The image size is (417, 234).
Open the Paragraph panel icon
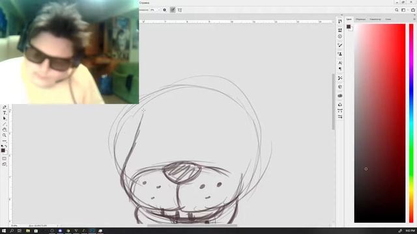coord(340,69)
